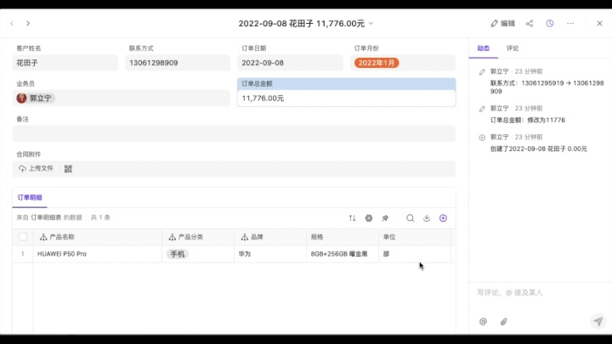The image size is (612, 344).
Task: Add a new row with plus icon
Action: (x=443, y=218)
